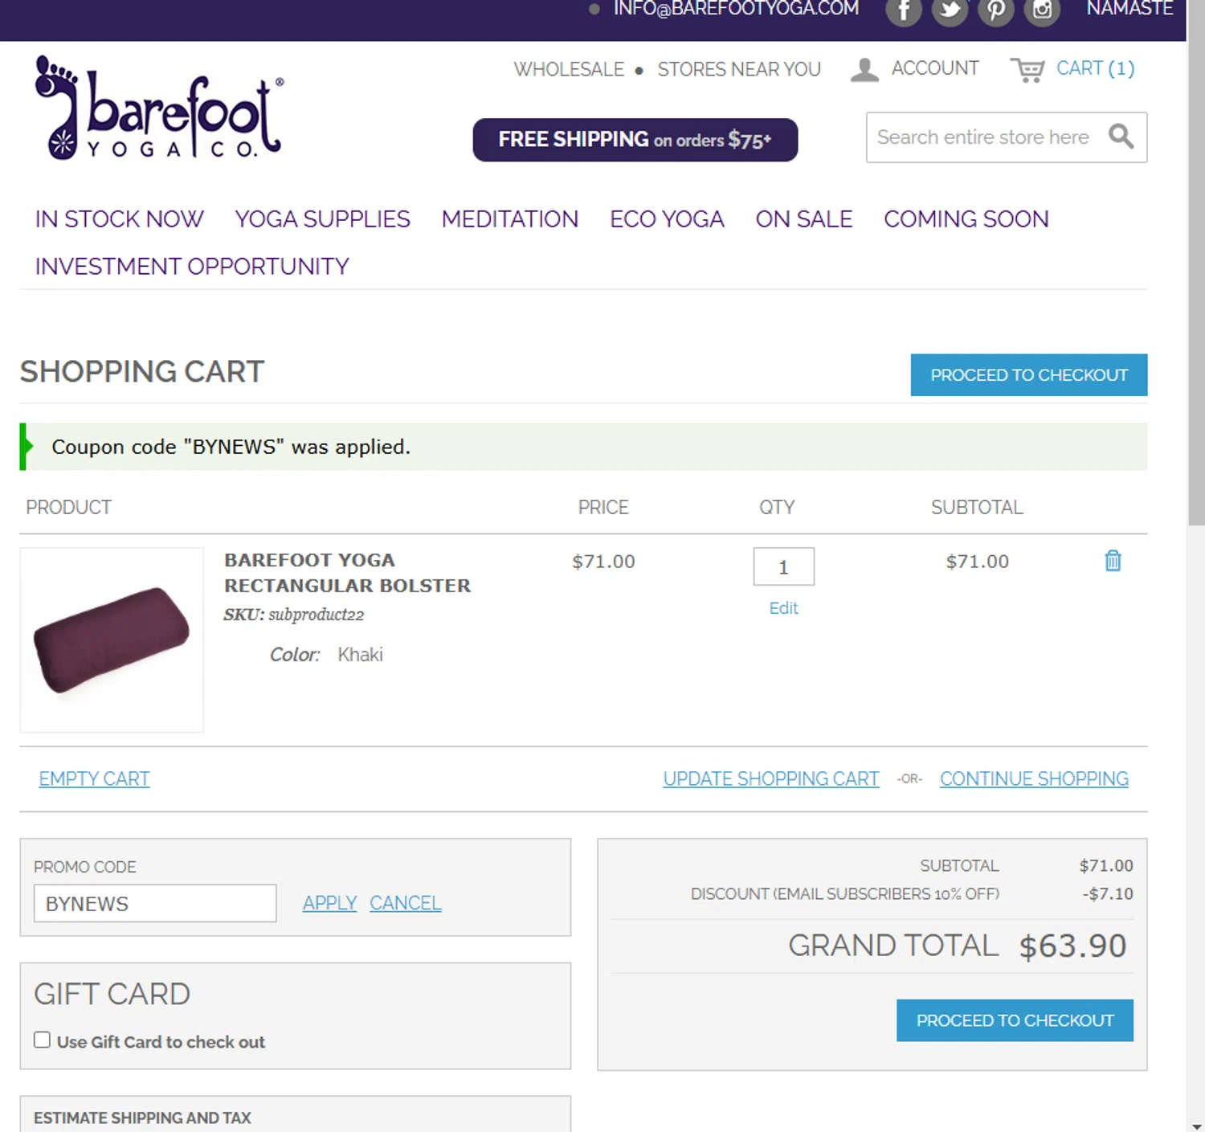Click the discount amount -$7.10
The width and height of the screenshot is (1205, 1132).
coord(1108,894)
